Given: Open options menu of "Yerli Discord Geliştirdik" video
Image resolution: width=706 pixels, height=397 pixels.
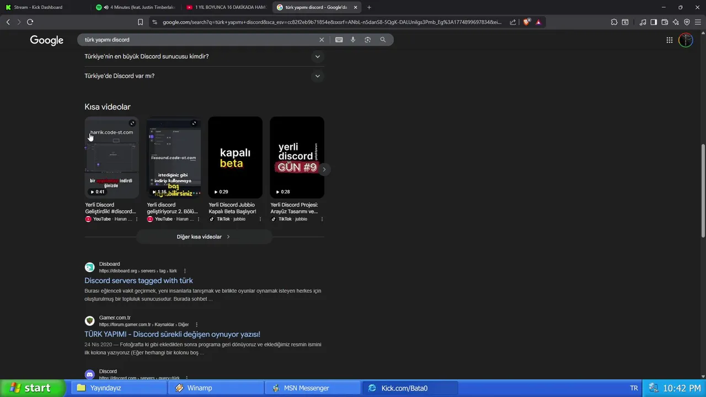Looking at the screenshot, I should pos(137,219).
